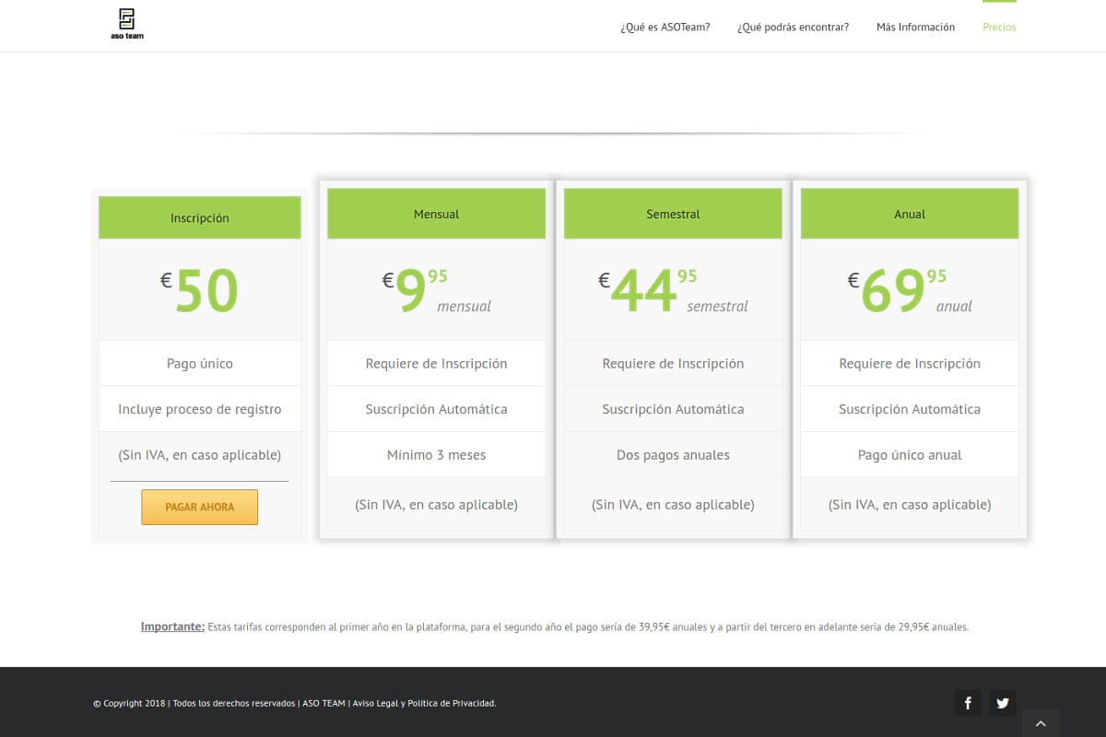Click the PAGAR AHORA button
Viewport: 1106px width, 737px height.
point(199,507)
